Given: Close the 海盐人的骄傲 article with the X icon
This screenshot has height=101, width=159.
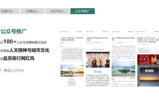Looking at the screenshot, I should pos(112,34).
